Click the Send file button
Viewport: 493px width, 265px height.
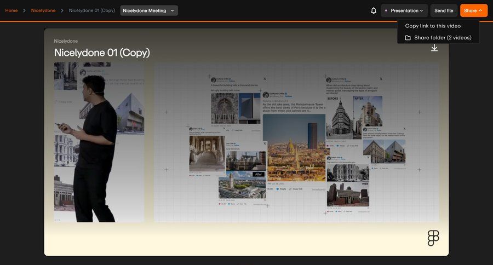coord(444,10)
